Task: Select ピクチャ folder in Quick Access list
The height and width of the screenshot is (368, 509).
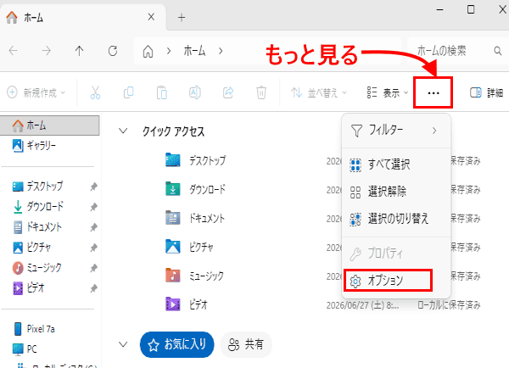Action: (189, 247)
